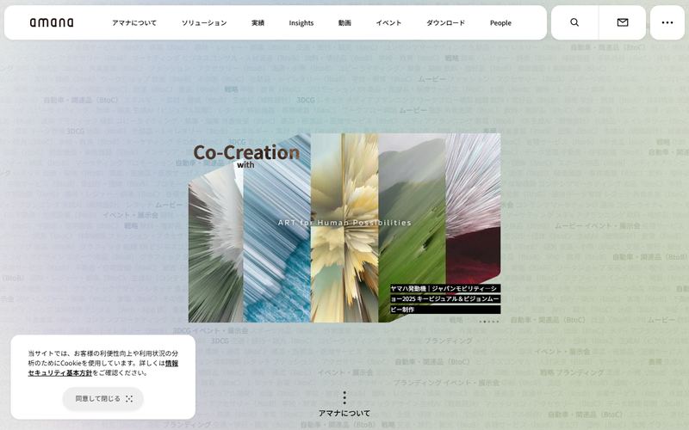Go to 動画 page
The image size is (689, 430).
click(344, 23)
